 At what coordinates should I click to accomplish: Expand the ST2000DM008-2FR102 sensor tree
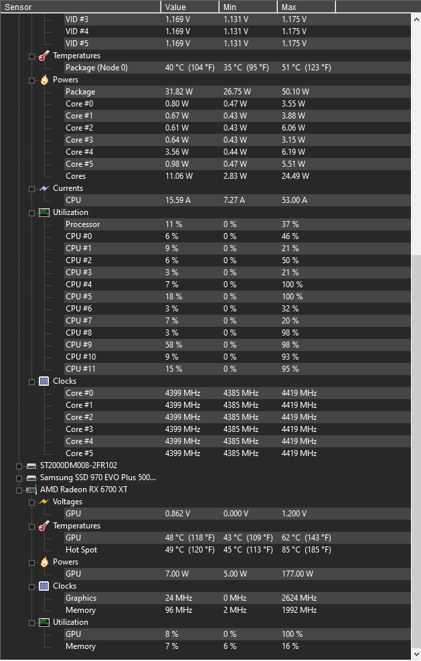(x=19, y=465)
